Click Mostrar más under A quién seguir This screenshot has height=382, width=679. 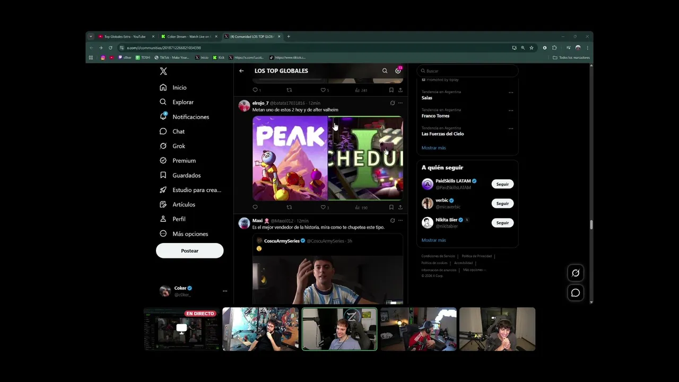click(x=434, y=240)
